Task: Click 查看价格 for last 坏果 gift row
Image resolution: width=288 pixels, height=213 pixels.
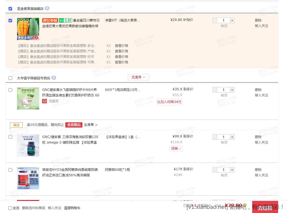Action: coord(122,62)
